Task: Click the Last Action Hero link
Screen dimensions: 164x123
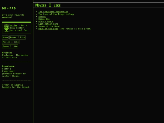Action: click(x=48, y=24)
